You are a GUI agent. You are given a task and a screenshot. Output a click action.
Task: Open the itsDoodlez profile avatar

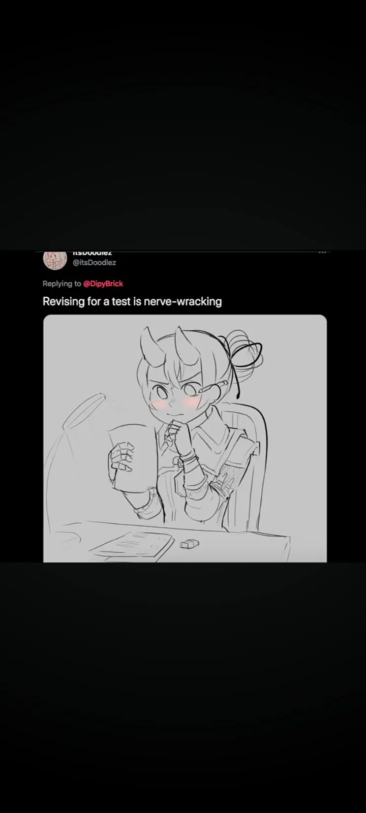55,260
